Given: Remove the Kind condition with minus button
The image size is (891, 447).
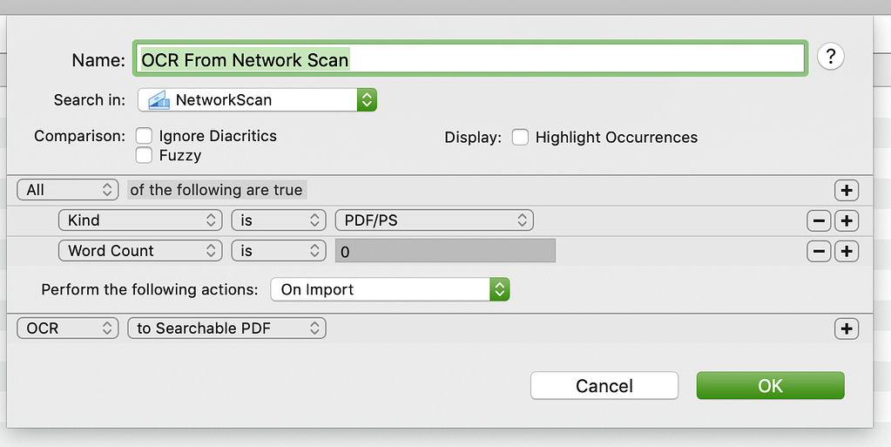Looking at the screenshot, I should tap(819, 221).
